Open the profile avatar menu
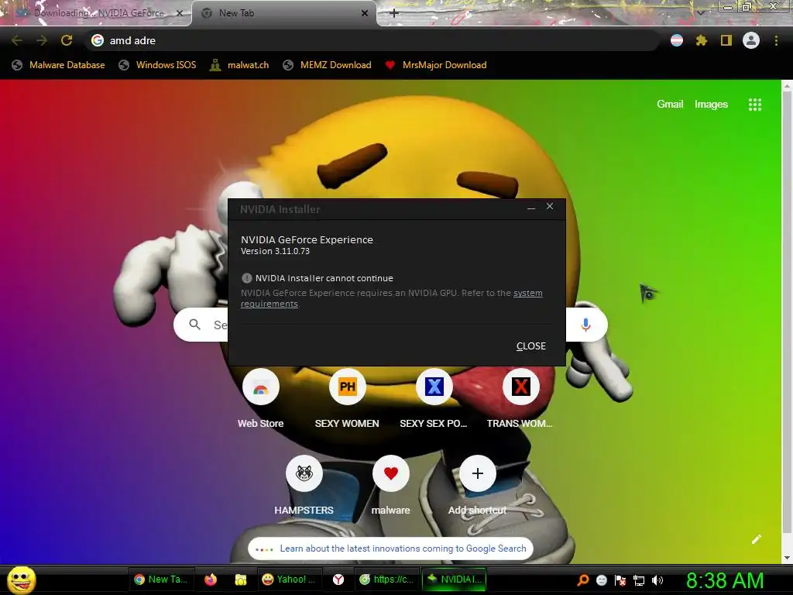This screenshot has height=595, width=793. (751, 40)
